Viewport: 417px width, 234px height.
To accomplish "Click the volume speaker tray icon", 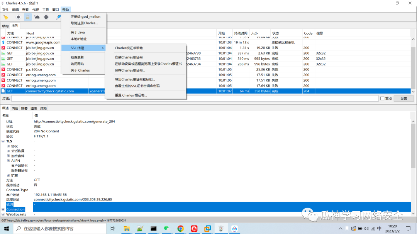I will 366,229.
